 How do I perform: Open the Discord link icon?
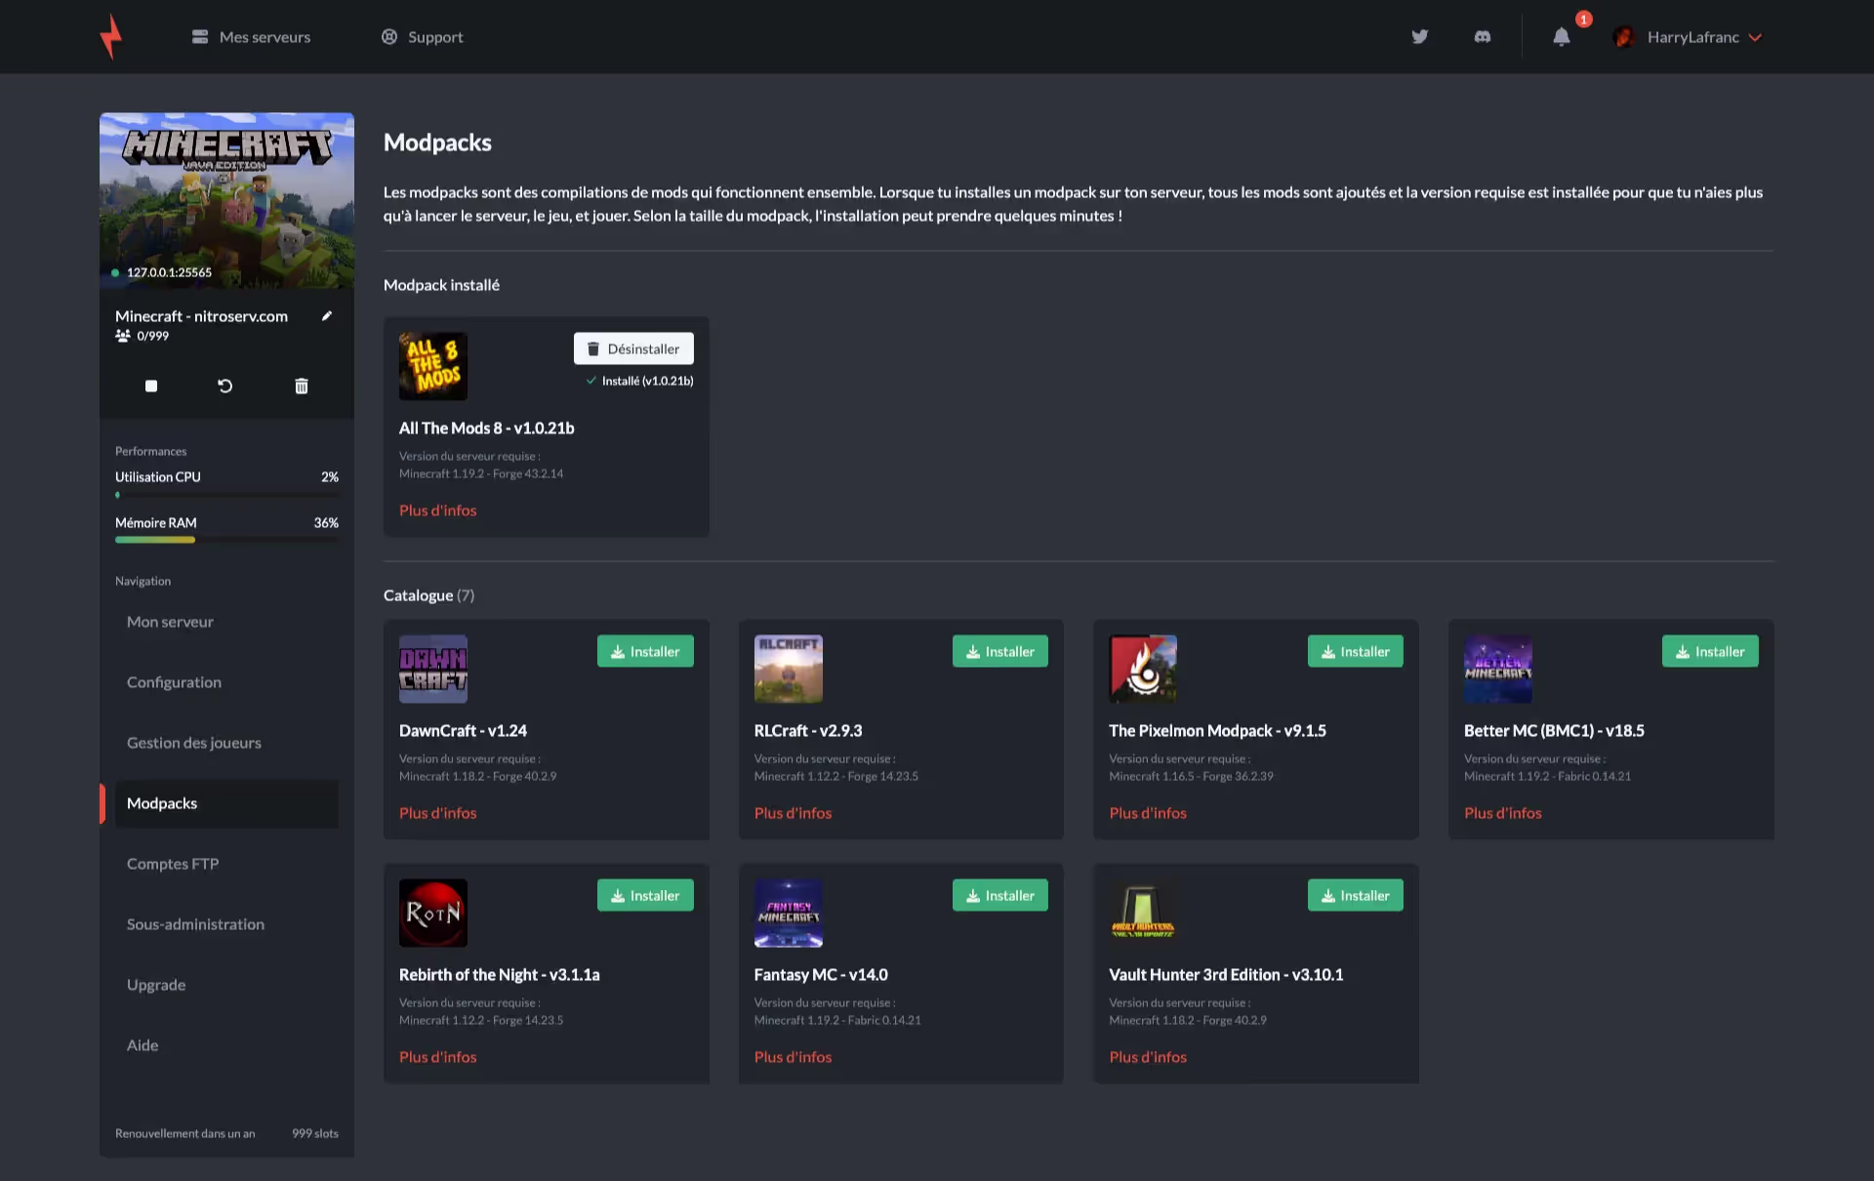coord(1482,37)
